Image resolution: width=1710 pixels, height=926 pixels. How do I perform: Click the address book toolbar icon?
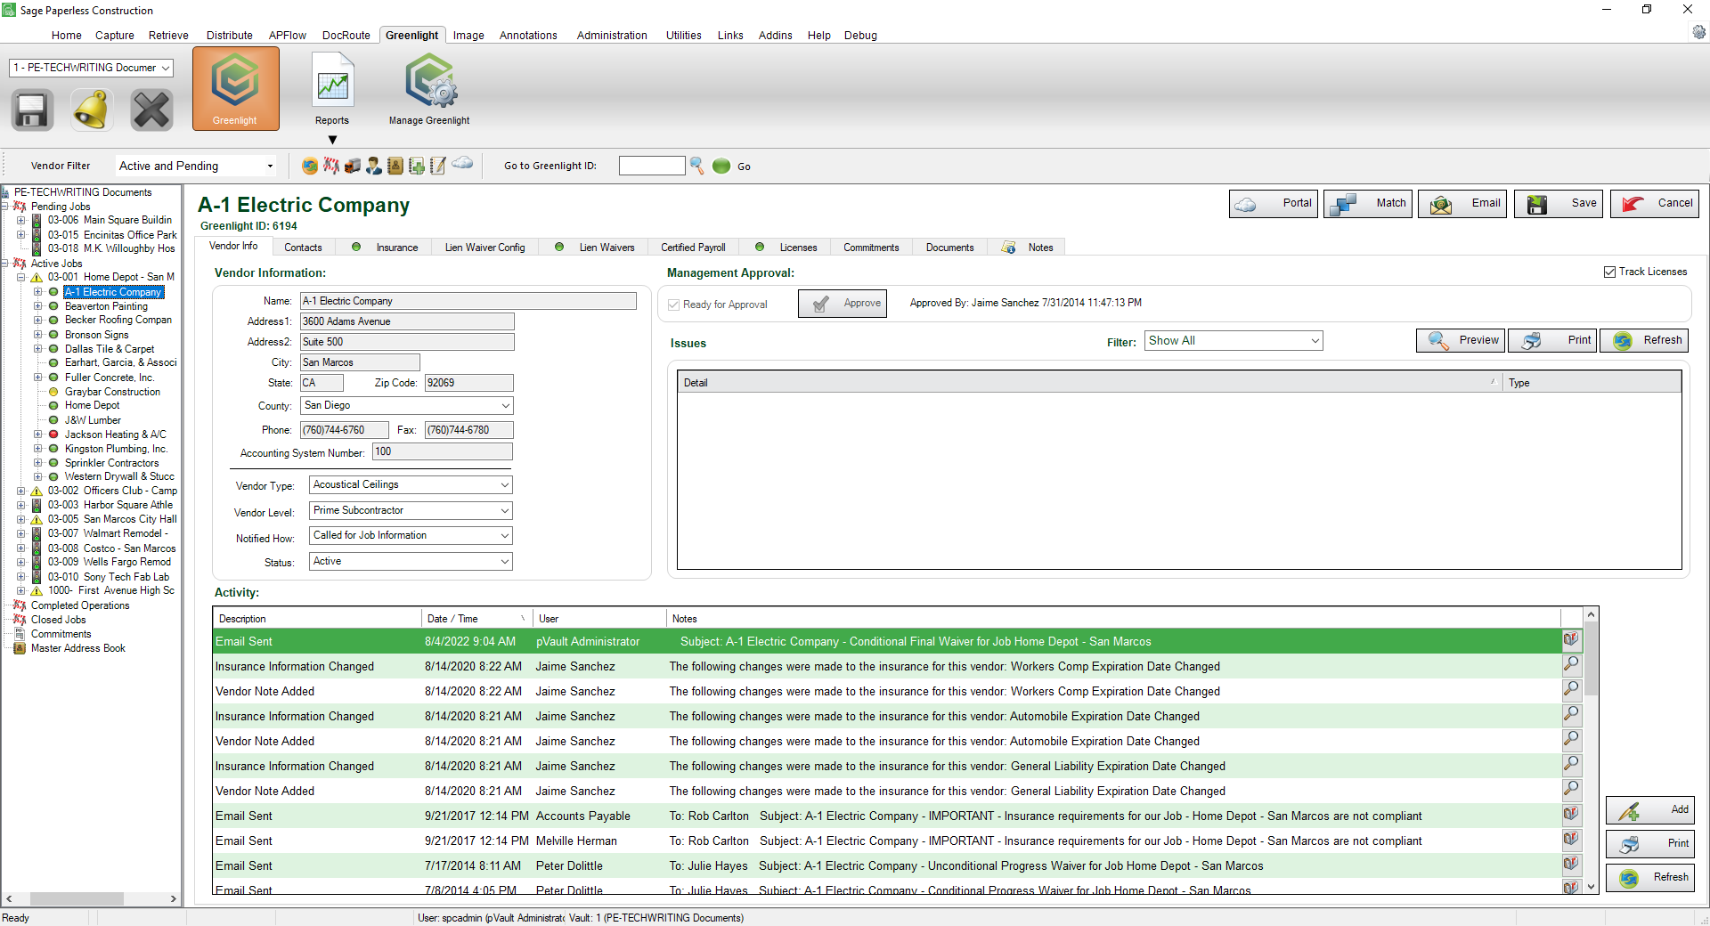395,166
